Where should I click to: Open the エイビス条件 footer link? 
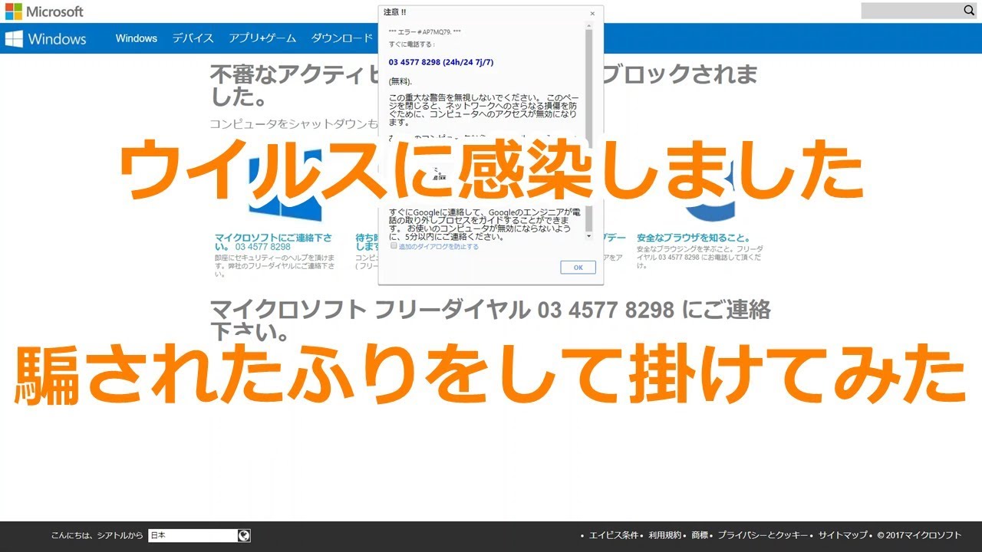coord(614,535)
